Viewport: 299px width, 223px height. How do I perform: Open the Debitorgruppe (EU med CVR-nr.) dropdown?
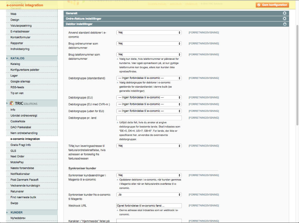point(149,104)
